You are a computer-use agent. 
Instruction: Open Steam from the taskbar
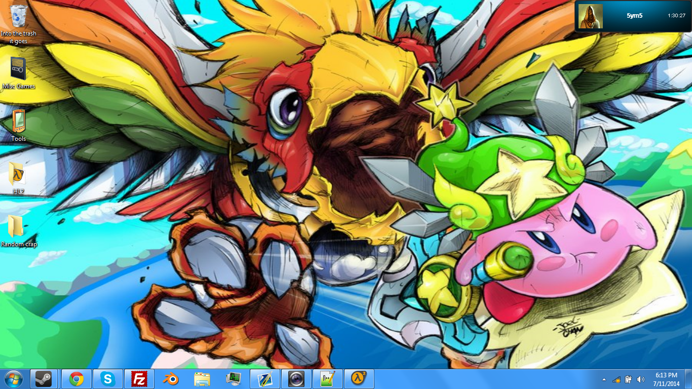[x=44, y=379]
